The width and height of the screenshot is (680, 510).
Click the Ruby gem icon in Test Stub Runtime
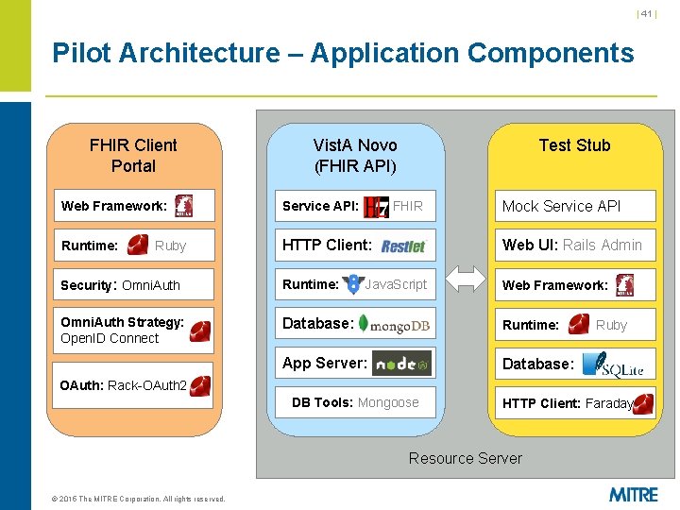pyautogui.click(x=579, y=324)
